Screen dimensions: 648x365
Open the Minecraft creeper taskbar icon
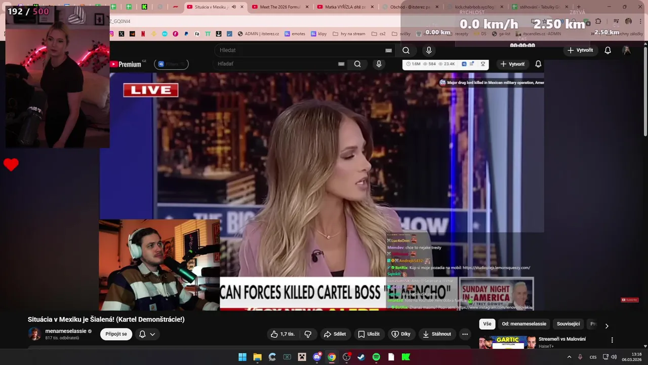tap(302, 357)
